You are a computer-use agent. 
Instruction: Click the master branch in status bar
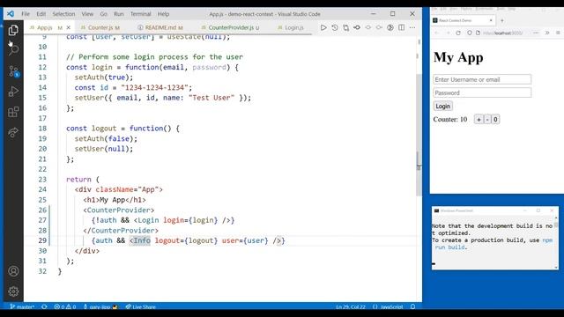click(x=22, y=306)
